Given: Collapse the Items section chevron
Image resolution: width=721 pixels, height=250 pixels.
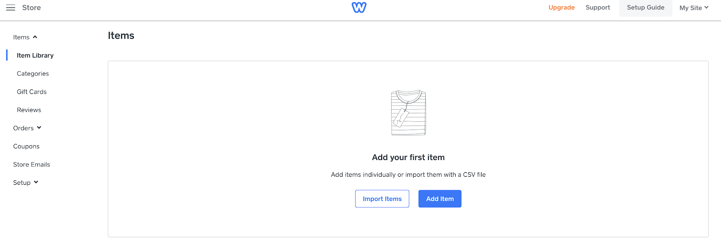Looking at the screenshot, I should click(35, 37).
